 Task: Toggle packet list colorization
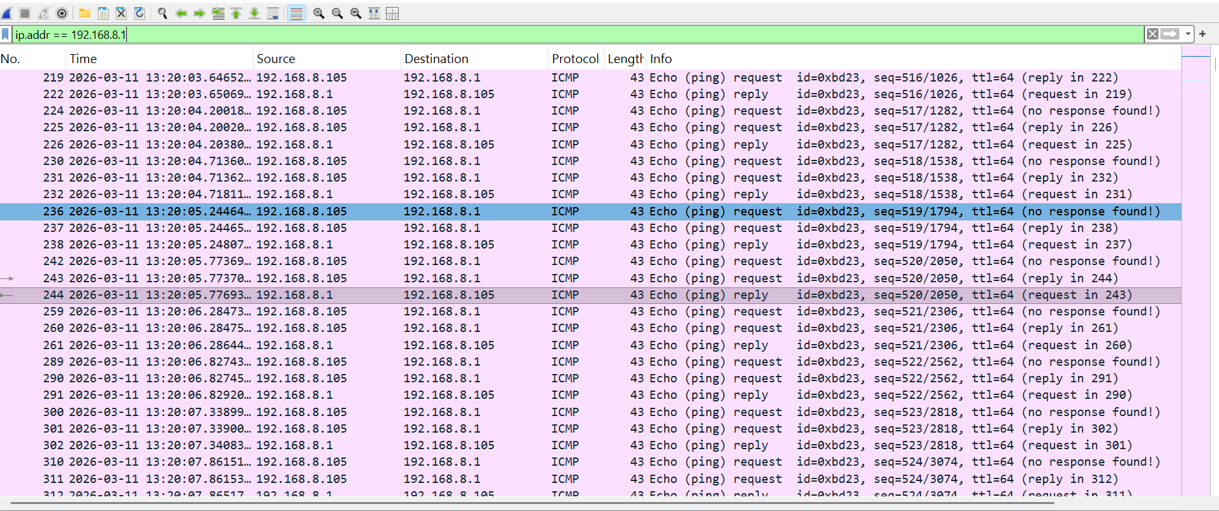[297, 13]
